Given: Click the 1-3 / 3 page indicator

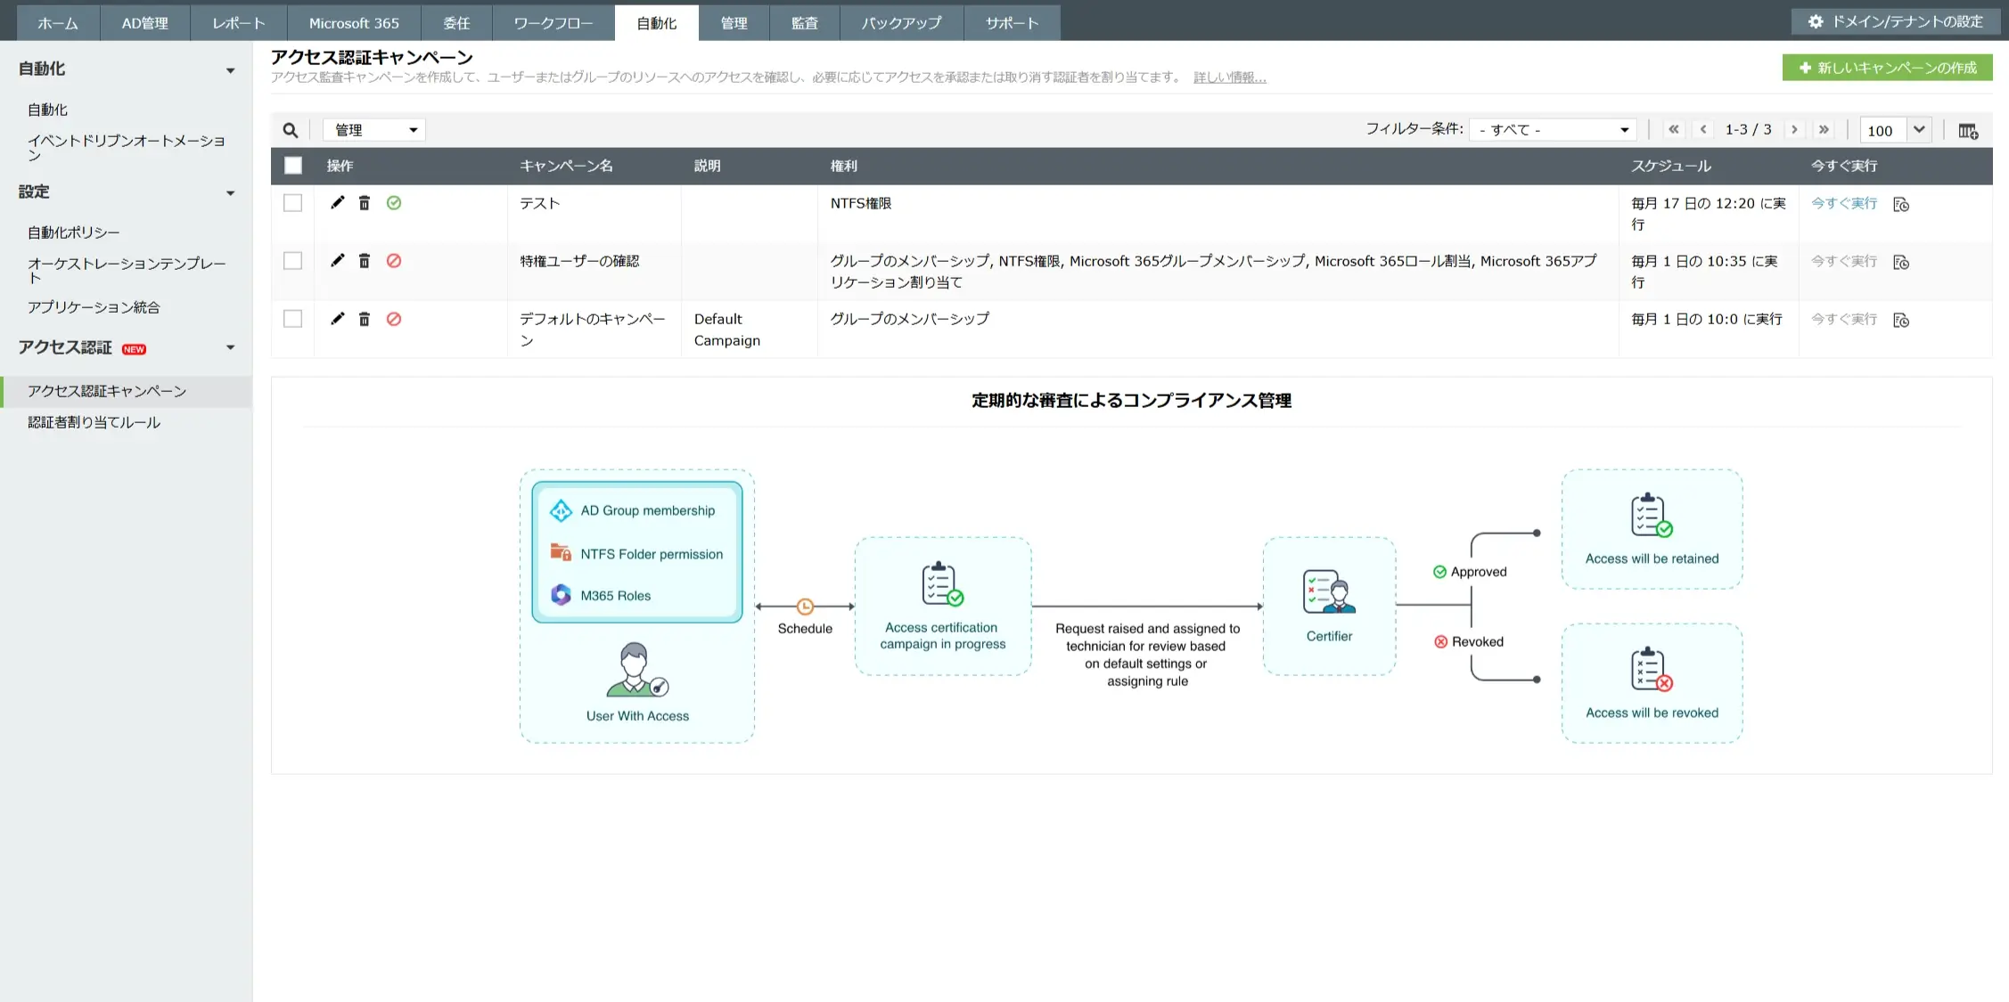Looking at the screenshot, I should (1749, 130).
